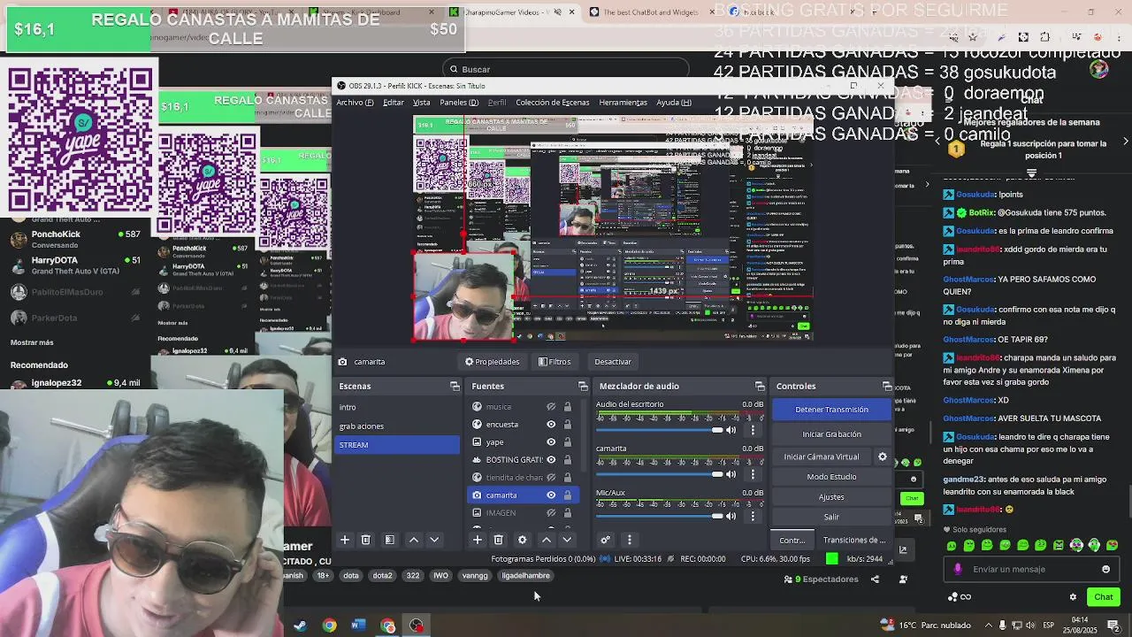The image size is (1132, 637).
Task: Click Modo Estudio button
Action: tap(831, 477)
